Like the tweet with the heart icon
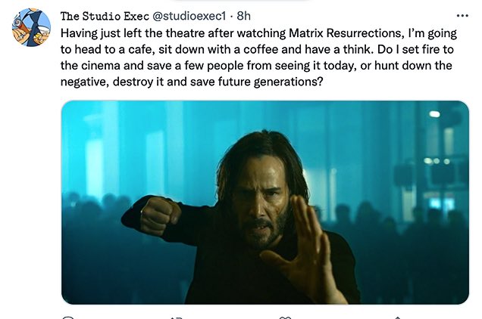 click(x=286, y=317)
